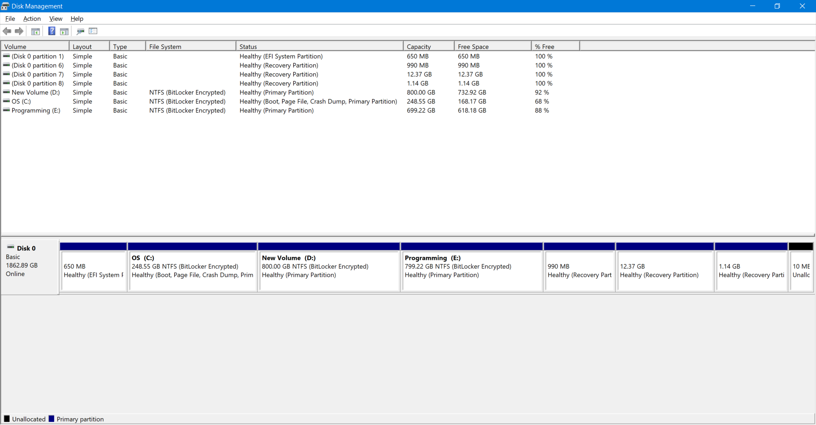Open the Action menu
Viewport: 816px width, 425px height.
(32, 19)
